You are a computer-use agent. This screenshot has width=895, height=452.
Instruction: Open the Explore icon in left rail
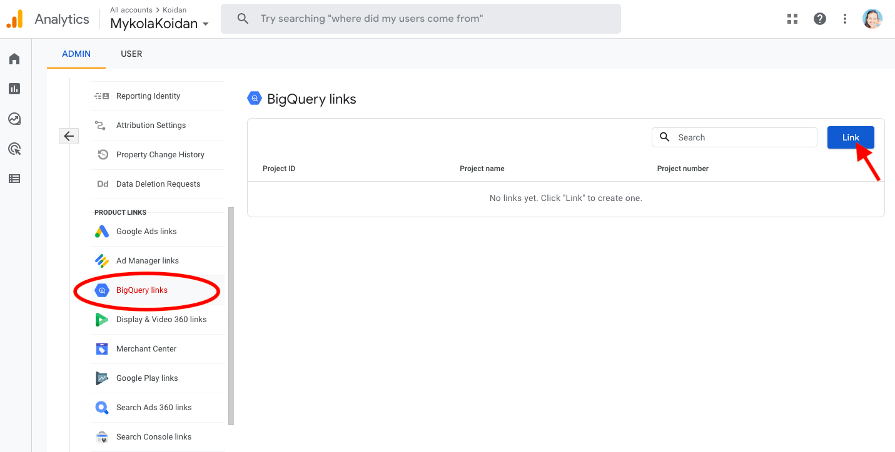click(14, 119)
